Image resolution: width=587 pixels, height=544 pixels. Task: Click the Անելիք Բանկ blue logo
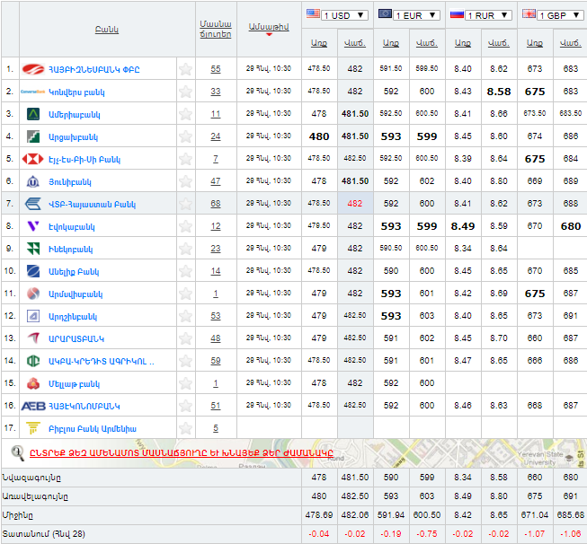point(33,271)
